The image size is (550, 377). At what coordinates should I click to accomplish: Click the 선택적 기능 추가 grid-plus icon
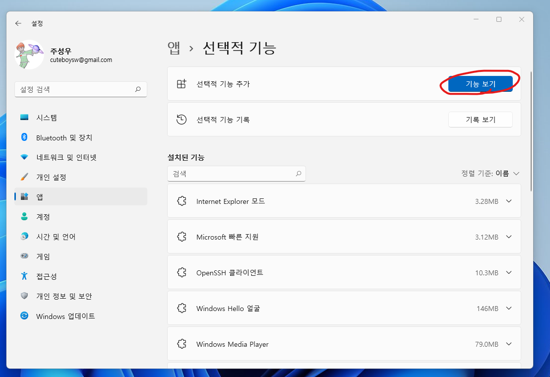[182, 84]
